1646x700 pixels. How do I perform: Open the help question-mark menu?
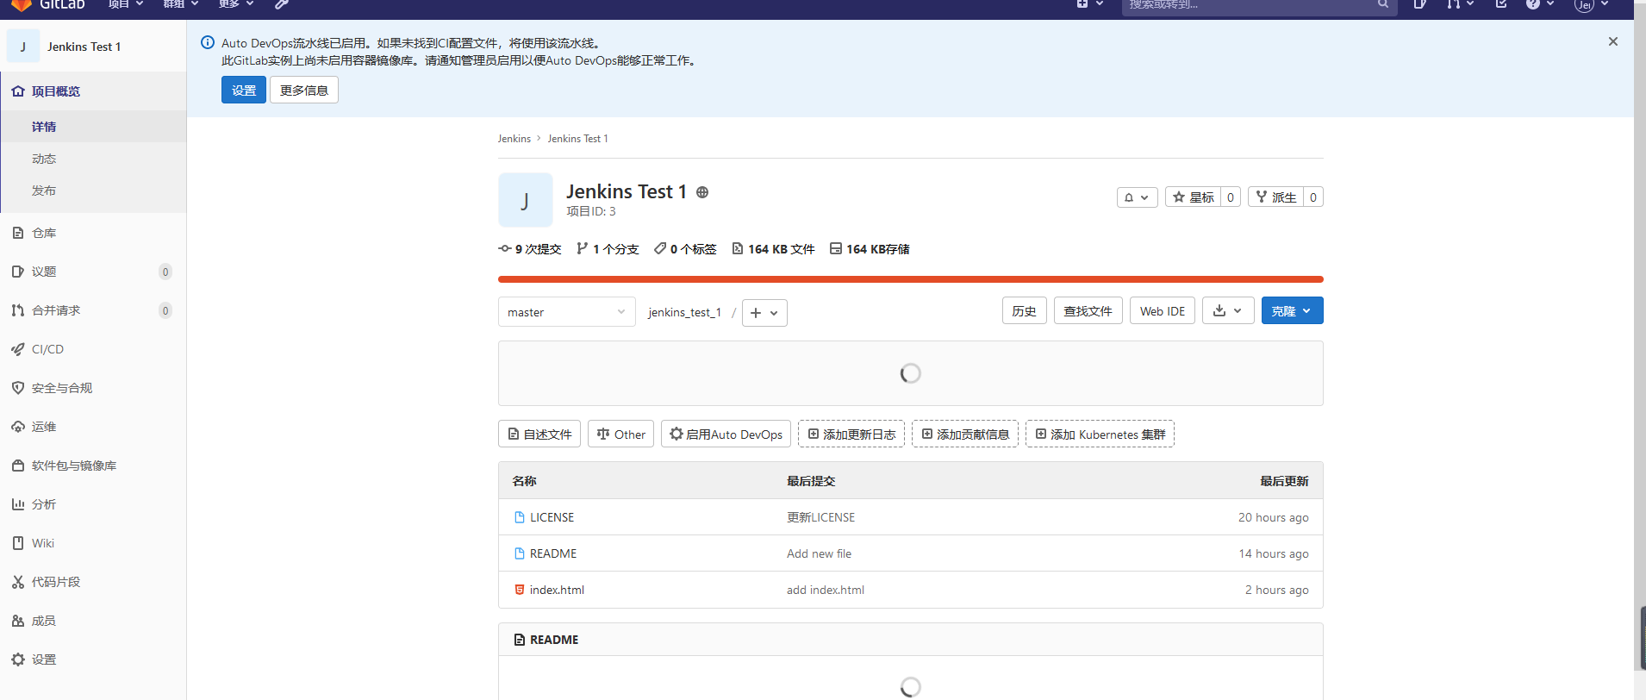pos(1540,4)
